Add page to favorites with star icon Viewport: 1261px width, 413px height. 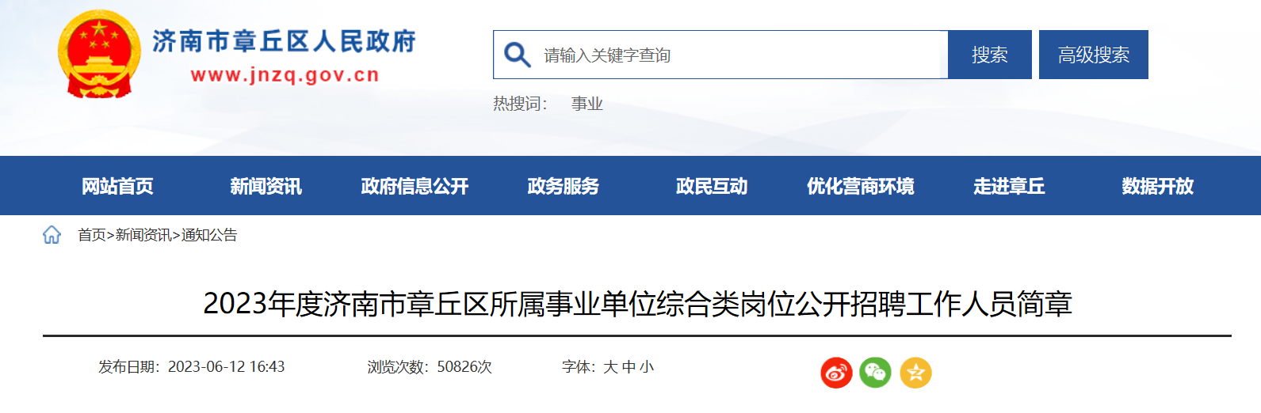tap(915, 373)
